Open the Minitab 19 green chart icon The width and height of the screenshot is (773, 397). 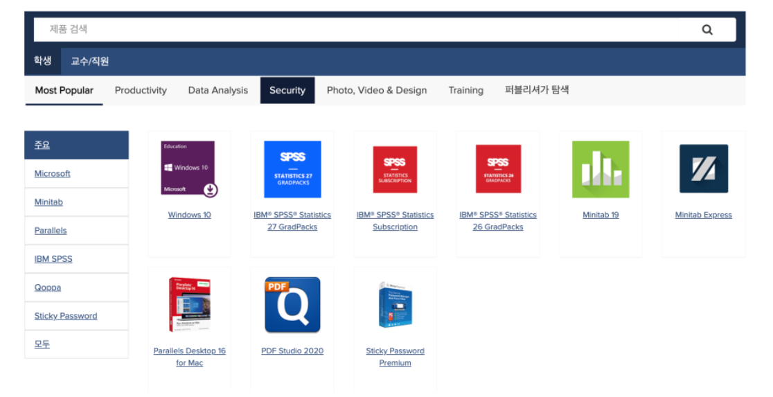coord(601,169)
